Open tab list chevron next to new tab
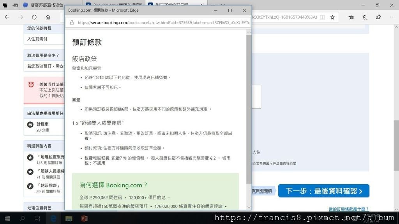The width and height of the screenshot is (399, 224). coord(223,5)
